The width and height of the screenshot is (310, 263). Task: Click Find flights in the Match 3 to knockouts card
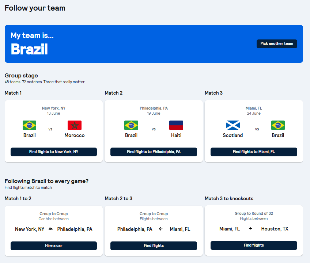pyautogui.click(x=254, y=245)
